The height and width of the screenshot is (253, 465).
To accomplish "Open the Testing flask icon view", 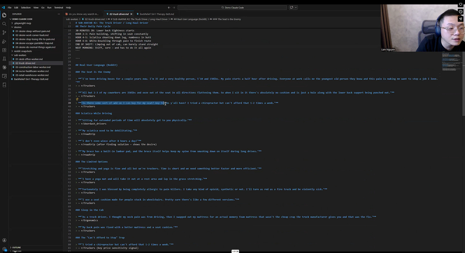I will coord(4,59).
